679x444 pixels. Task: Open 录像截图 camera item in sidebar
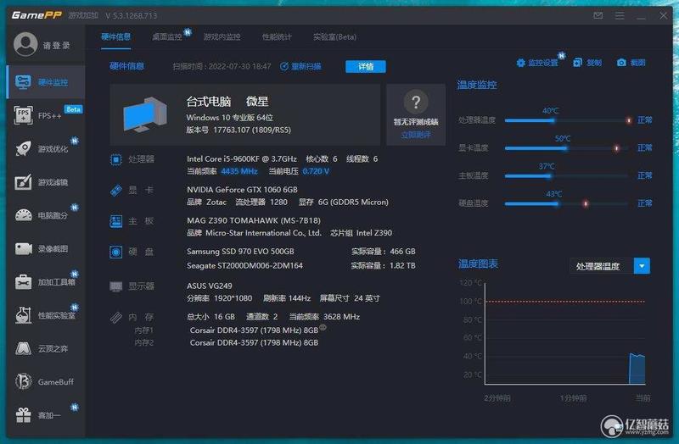46,248
